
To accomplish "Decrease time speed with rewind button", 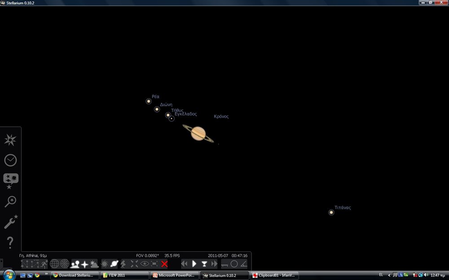I will pyautogui.click(x=184, y=264).
